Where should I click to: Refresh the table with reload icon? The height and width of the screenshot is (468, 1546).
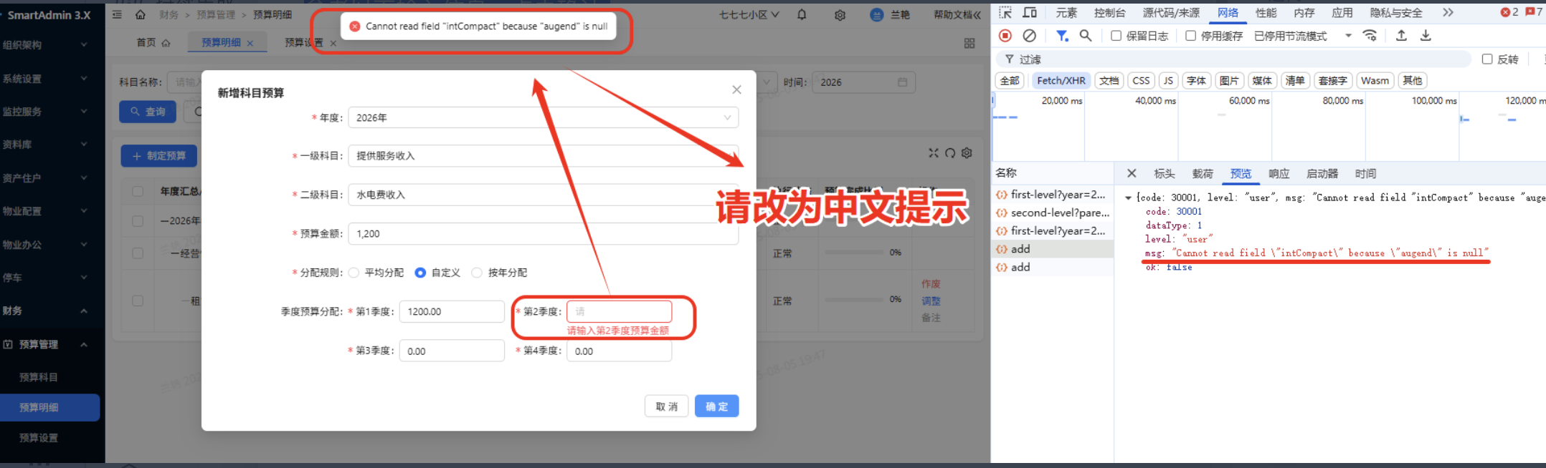[x=950, y=152]
